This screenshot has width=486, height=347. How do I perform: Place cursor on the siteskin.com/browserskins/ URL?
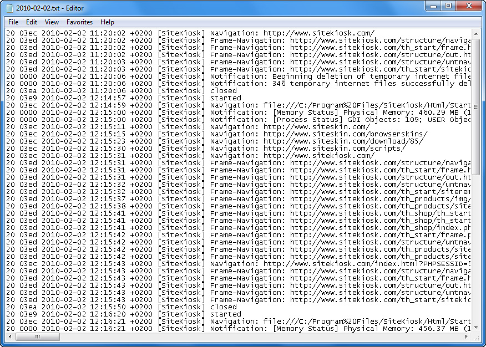345,134
